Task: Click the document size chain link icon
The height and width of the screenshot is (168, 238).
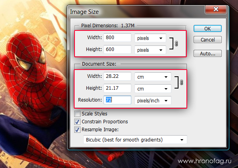Action: pos(181,82)
